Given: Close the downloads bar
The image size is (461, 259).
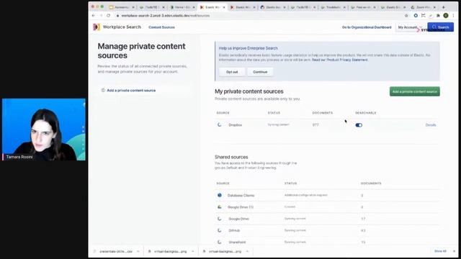Looking at the screenshot, I should click(x=454, y=251).
